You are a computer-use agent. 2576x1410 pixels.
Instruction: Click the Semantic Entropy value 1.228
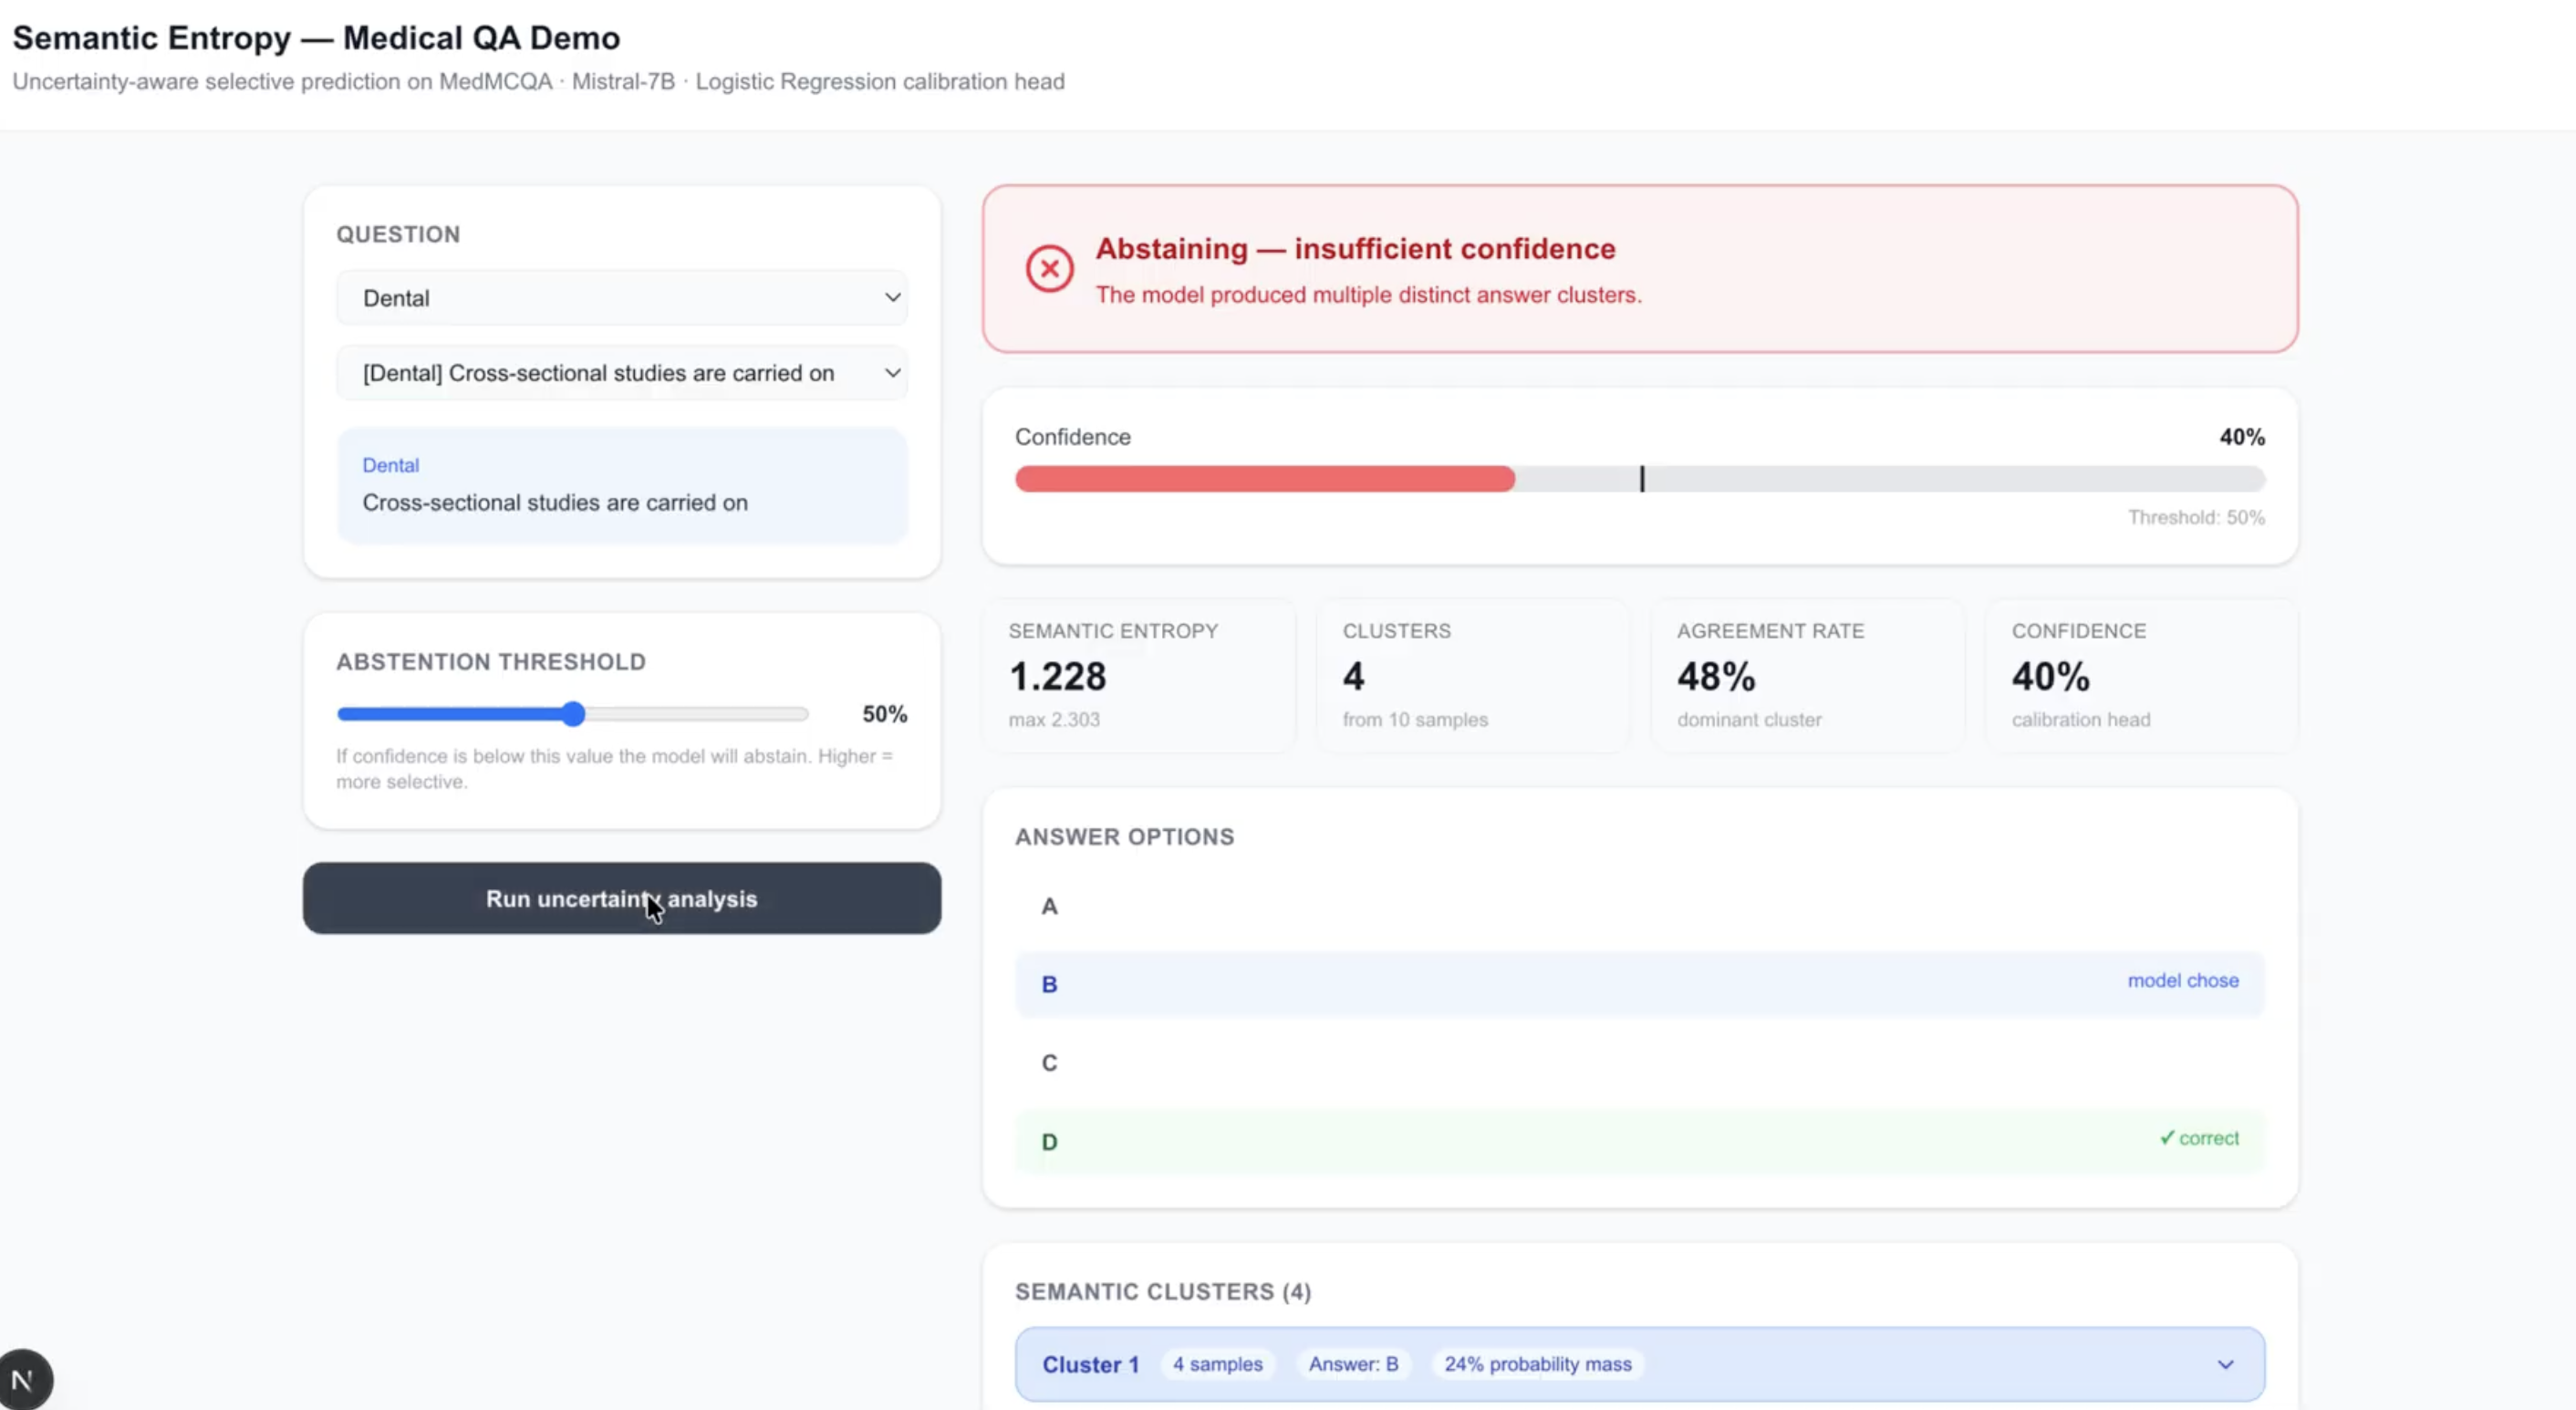point(1057,677)
